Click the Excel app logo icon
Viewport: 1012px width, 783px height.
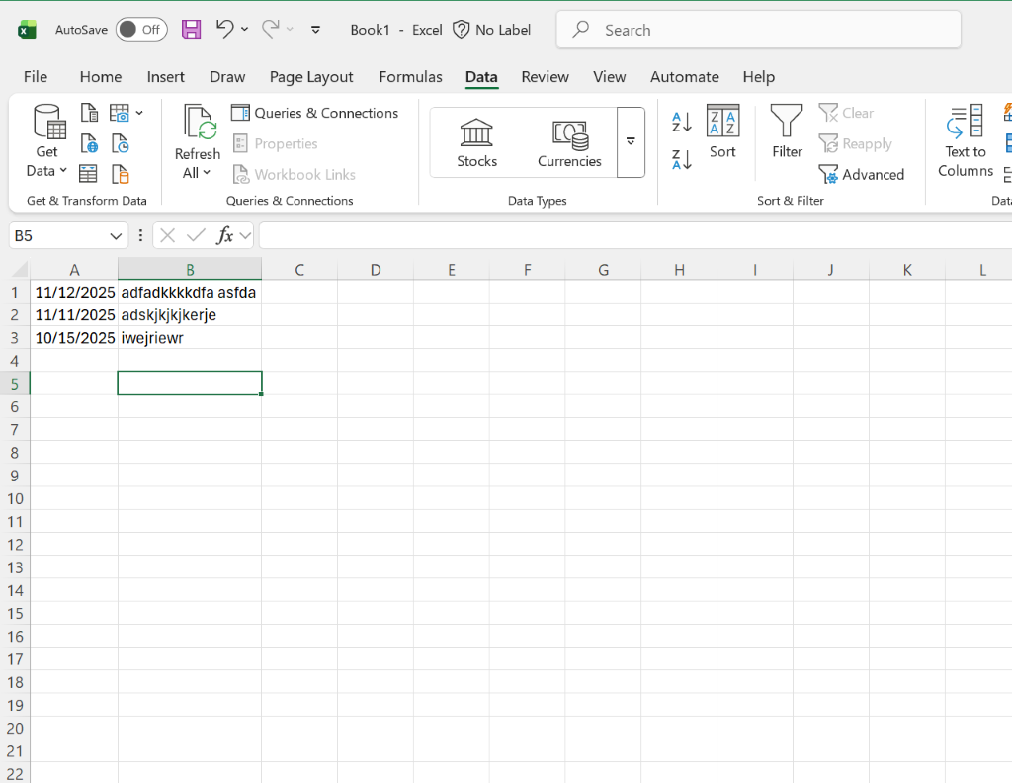click(x=27, y=30)
